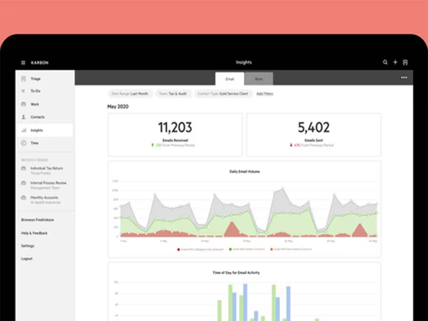Click the Work briefcase icon in sidebar
Image resolution: width=428 pixels, height=321 pixels.
[24, 104]
